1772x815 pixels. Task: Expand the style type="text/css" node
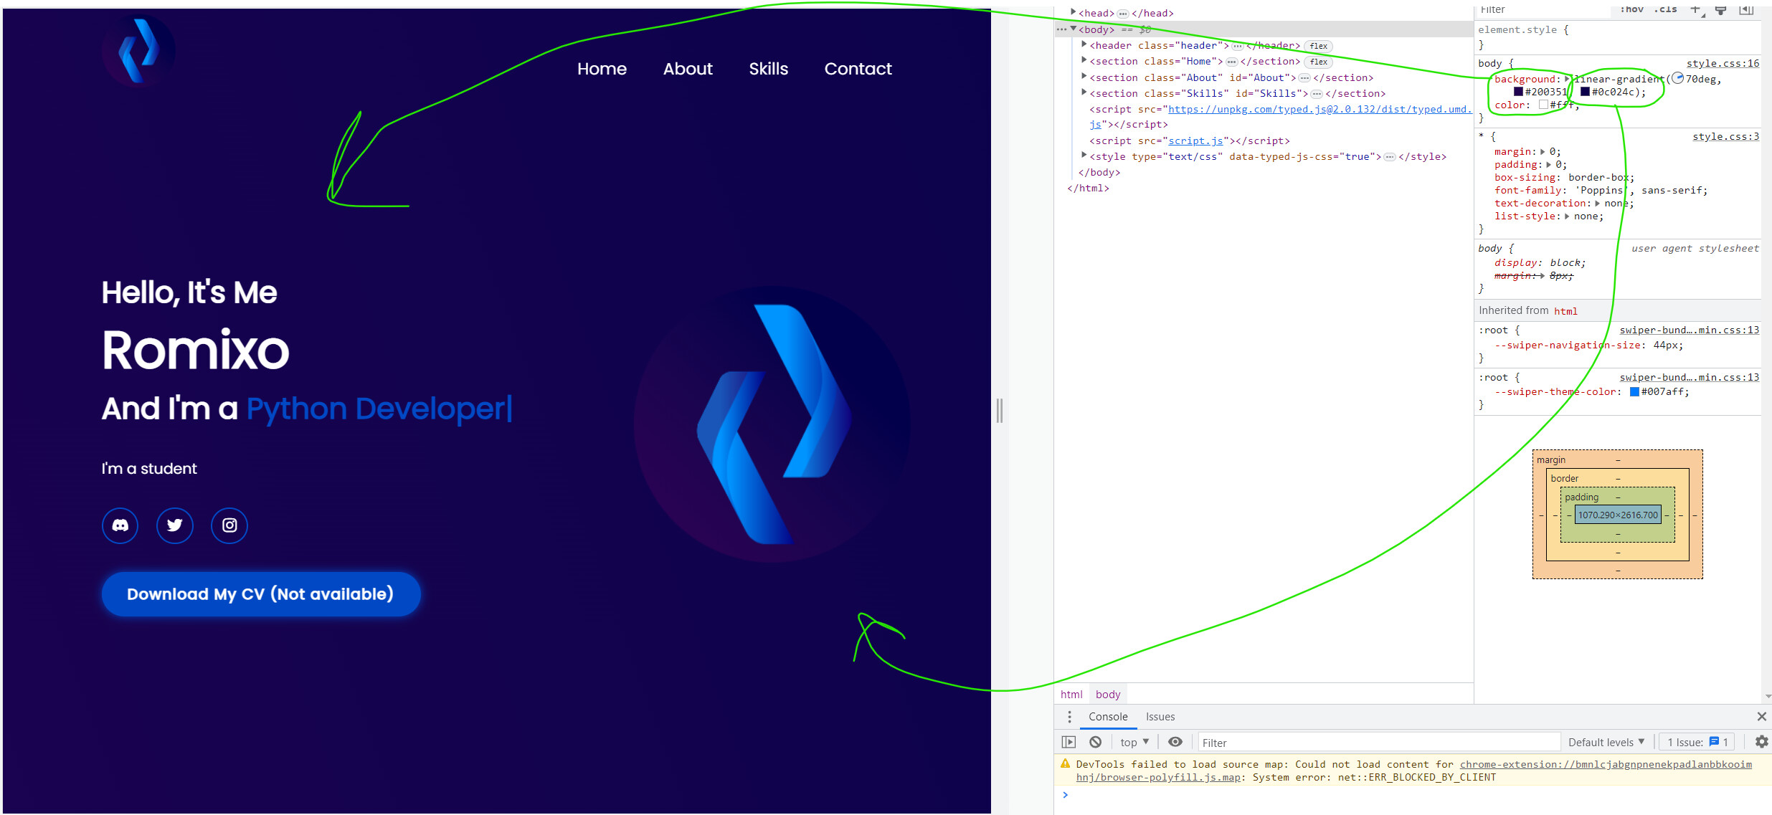(1084, 156)
